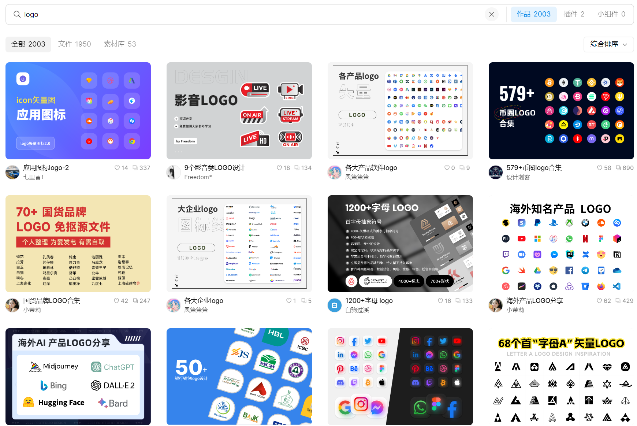Click copy count icon on 国货品牌LOGO合集
This screenshot has height=426, width=637.
pos(135,301)
